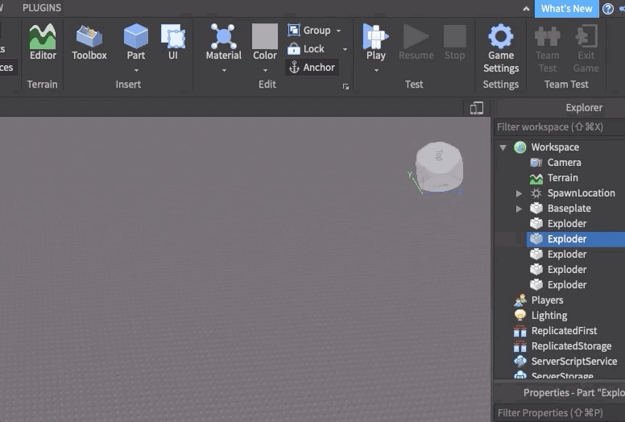
Task: Select ReplicatedStorage in Explorer
Action: 571,345
